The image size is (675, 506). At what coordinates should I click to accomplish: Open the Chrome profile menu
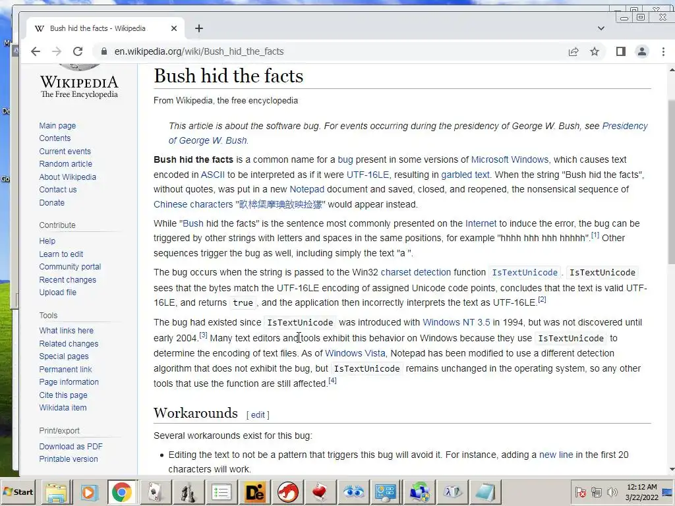tap(642, 51)
